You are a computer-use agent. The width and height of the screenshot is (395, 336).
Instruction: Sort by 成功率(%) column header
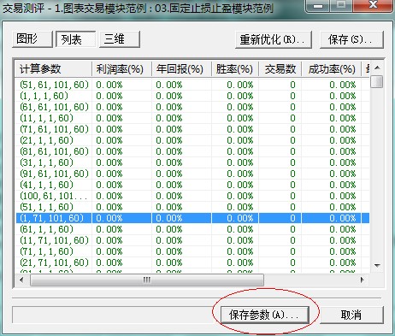click(x=332, y=68)
